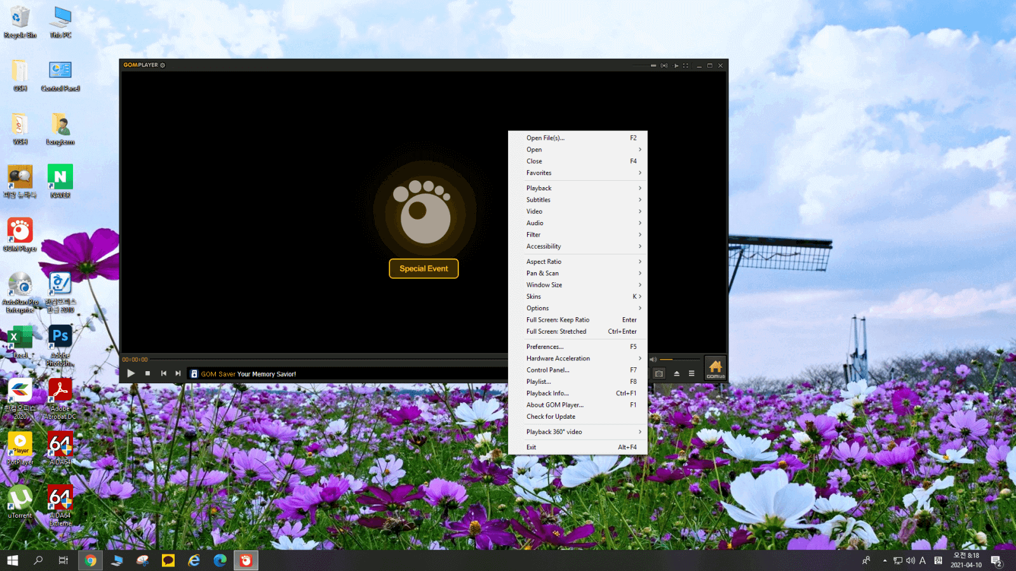The height and width of the screenshot is (571, 1016).
Task: Click Check for Update
Action: (578, 416)
